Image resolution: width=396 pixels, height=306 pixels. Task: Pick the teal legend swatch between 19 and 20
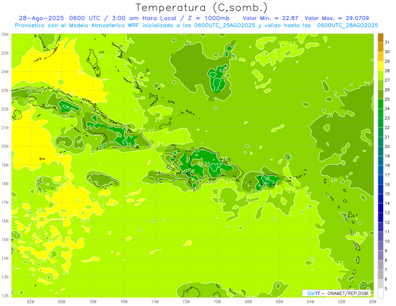[x=380, y=152]
